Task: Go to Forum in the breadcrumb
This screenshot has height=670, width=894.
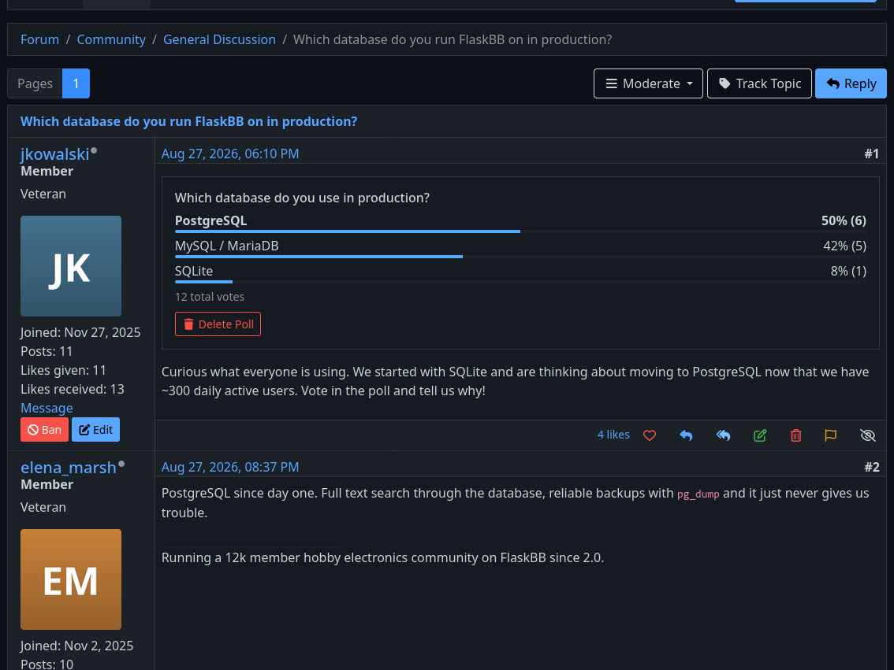Action: coord(40,39)
